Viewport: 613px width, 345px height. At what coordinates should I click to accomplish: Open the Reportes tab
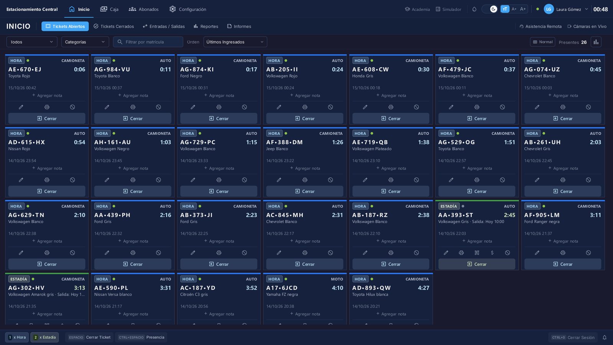206,26
